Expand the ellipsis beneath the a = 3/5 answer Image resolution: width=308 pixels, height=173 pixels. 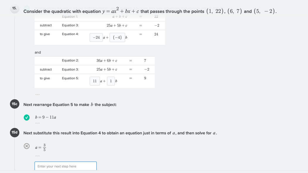click(x=38, y=156)
